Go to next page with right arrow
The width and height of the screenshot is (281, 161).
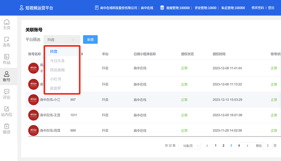247,146
